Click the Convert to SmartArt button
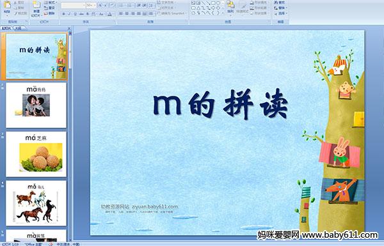 (172, 13)
